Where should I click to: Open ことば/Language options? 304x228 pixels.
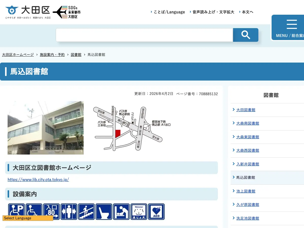[x=169, y=12]
